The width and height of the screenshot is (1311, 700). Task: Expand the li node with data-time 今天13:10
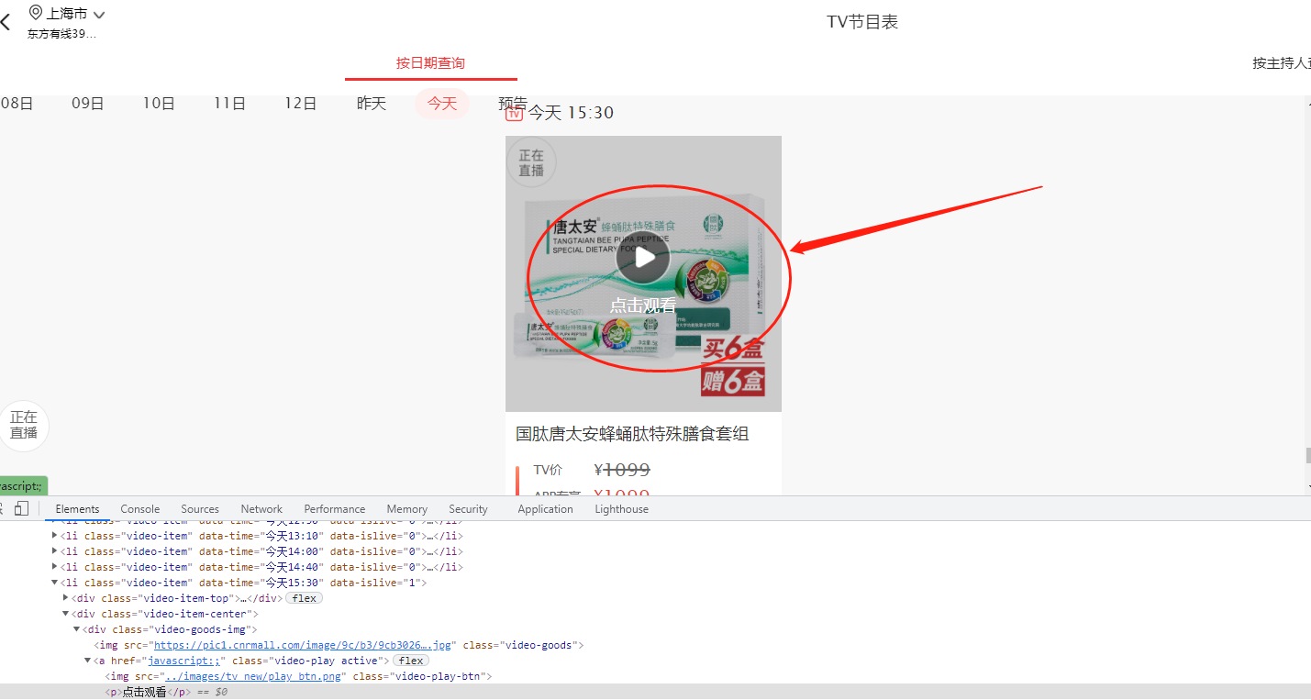click(x=55, y=536)
